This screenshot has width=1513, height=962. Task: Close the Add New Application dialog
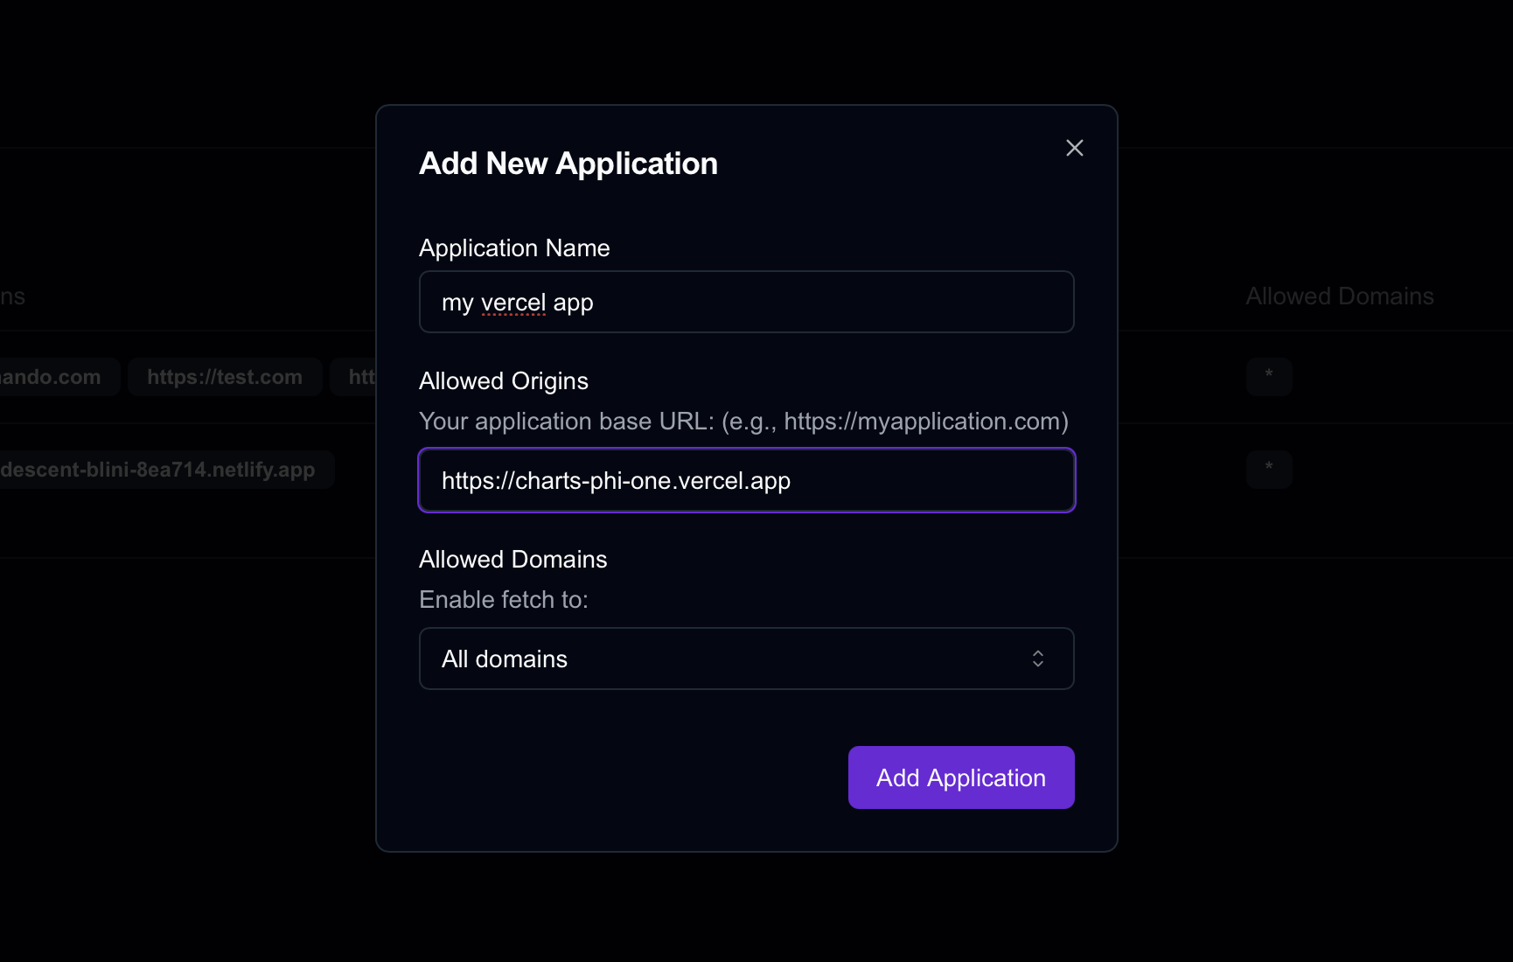pos(1075,148)
